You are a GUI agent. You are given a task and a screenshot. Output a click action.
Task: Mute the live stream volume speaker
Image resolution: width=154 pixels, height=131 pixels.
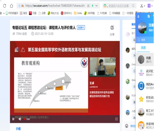pos(20,119)
